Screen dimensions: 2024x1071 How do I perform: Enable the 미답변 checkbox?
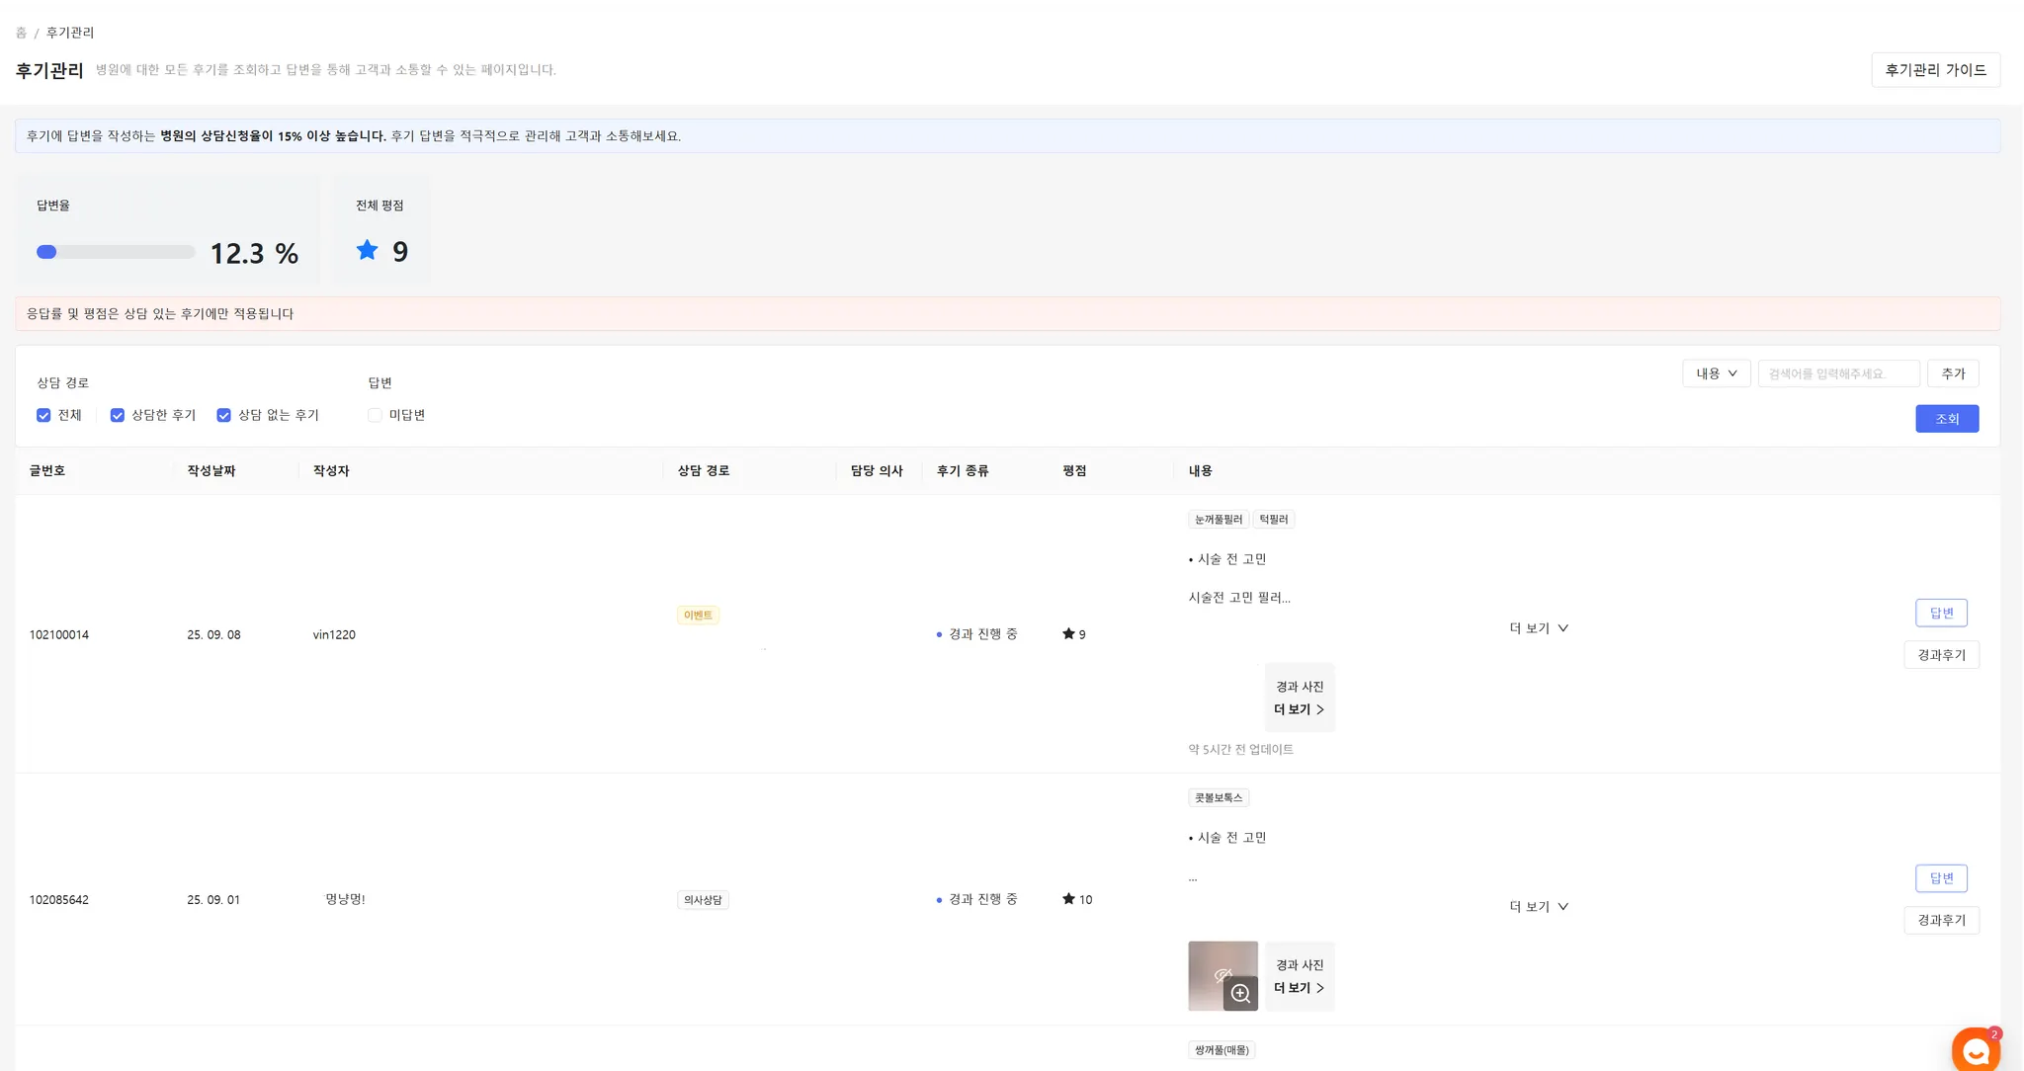point(375,415)
